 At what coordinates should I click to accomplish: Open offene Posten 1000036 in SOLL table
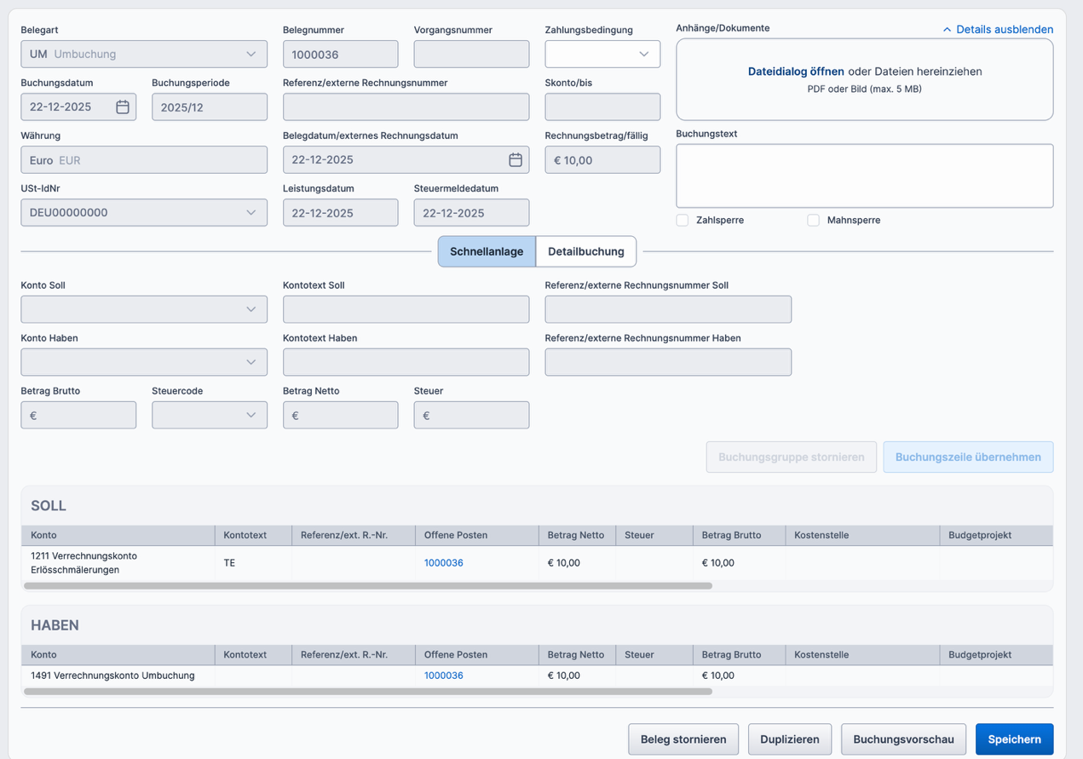coord(444,563)
